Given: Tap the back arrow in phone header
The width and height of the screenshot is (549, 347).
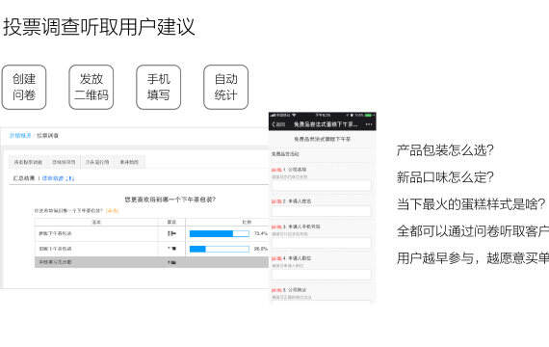Looking at the screenshot, I should [274, 124].
